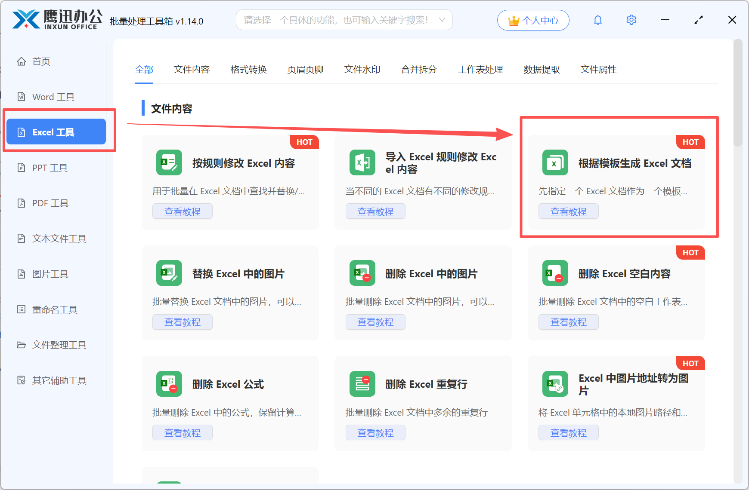Click the 删除 Excel 空白内容 tool icon

coord(555,273)
